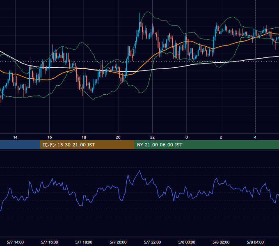
Task: Click the 16 hour axis label
Action: click(50, 137)
